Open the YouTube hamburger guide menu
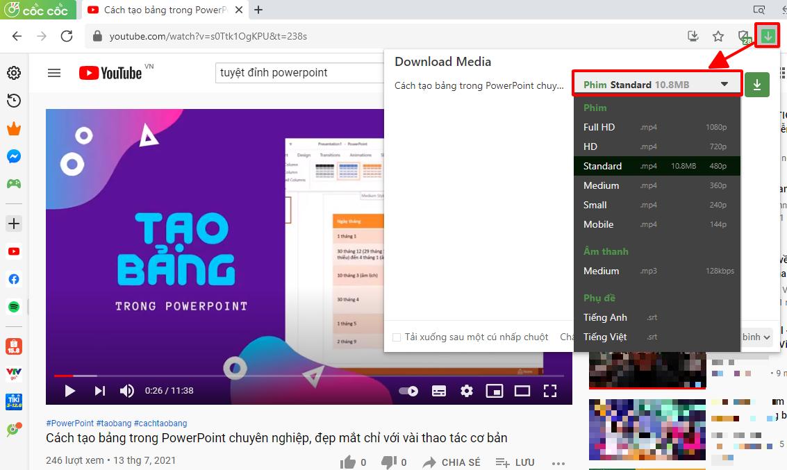Image resolution: width=787 pixels, height=470 pixels. tap(54, 73)
